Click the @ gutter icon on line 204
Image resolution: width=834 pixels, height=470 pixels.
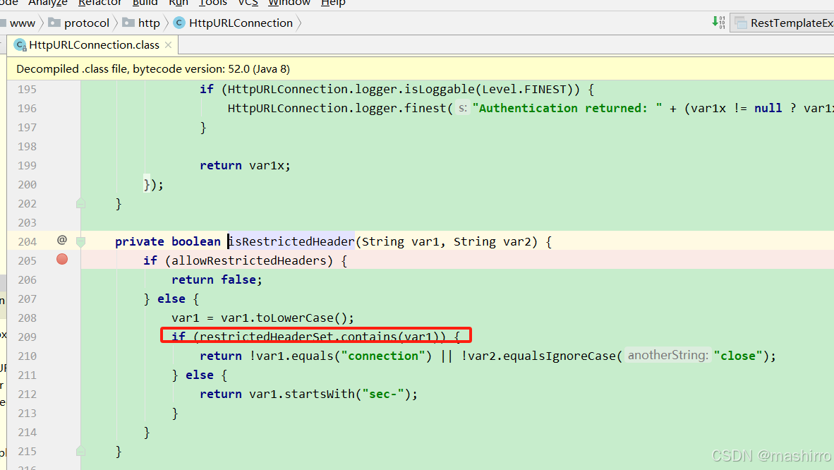62,240
